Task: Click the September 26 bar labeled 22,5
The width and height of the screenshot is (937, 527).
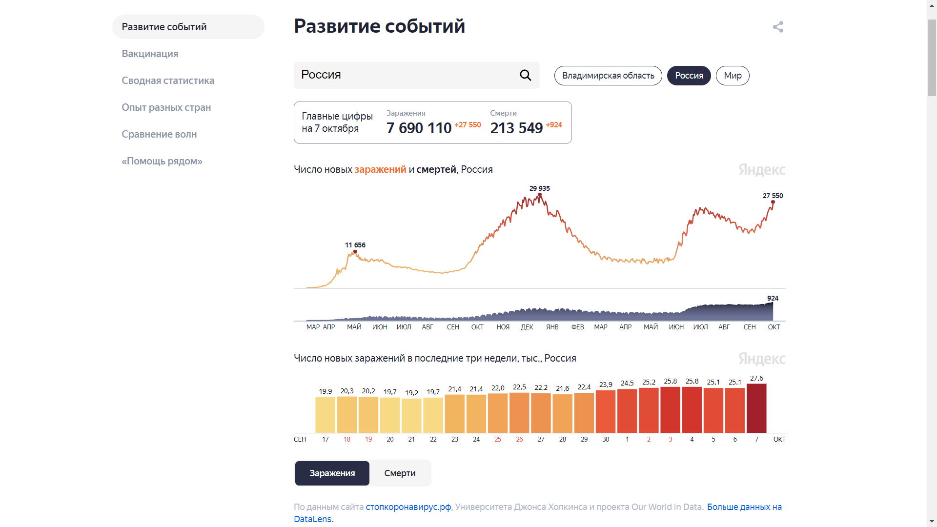Action: pyautogui.click(x=519, y=413)
